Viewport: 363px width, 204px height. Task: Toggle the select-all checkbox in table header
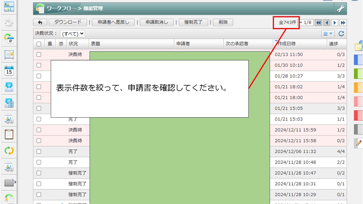tap(39, 44)
